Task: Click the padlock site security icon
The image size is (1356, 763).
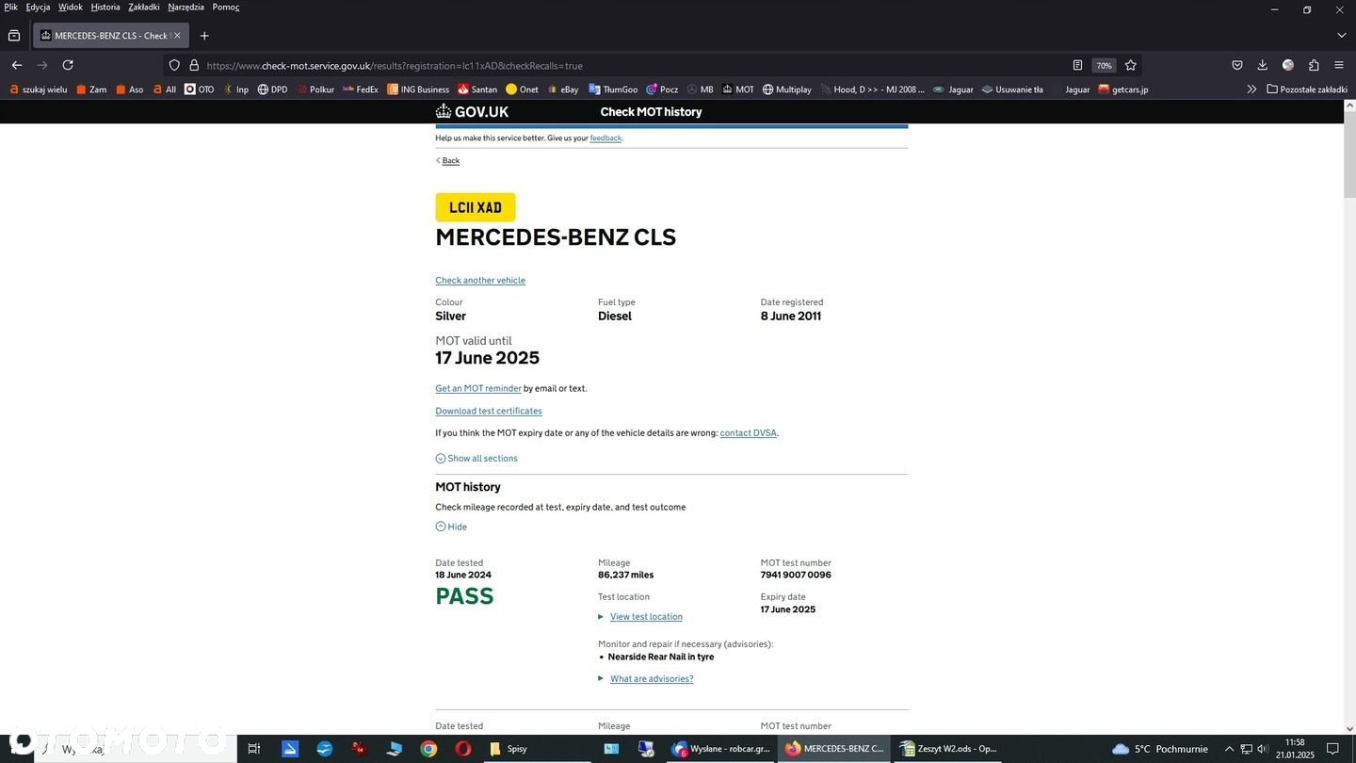Action: 194,66
